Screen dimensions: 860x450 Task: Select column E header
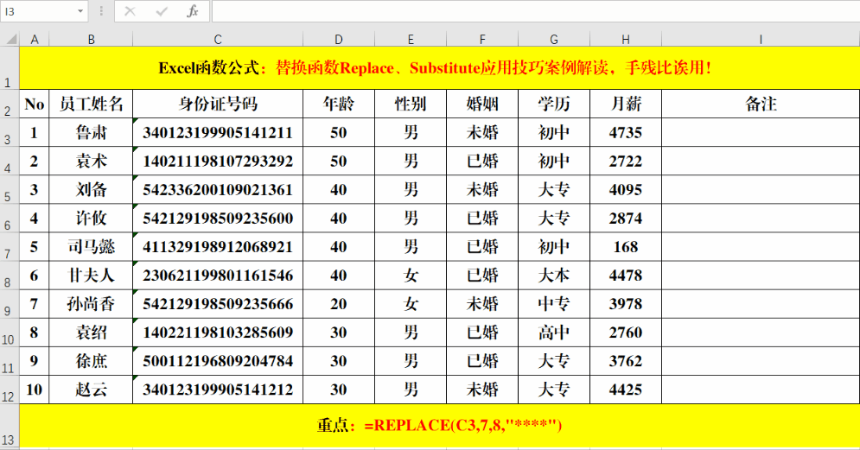411,39
